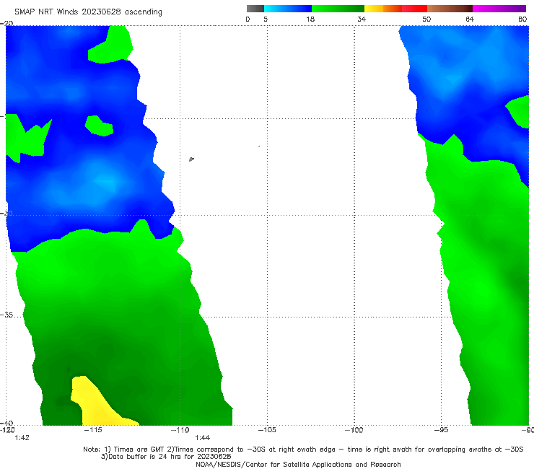Click the NOAA/NESDIS Center for Satellite Applications credit

[x=298, y=465]
